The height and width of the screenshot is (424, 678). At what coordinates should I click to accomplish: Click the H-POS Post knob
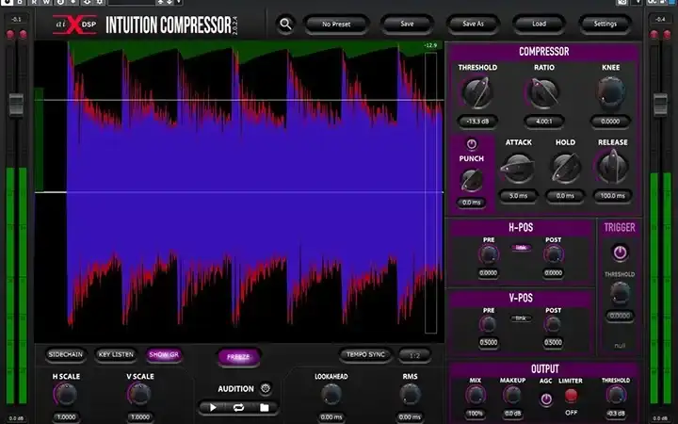(x=553, y=254)
